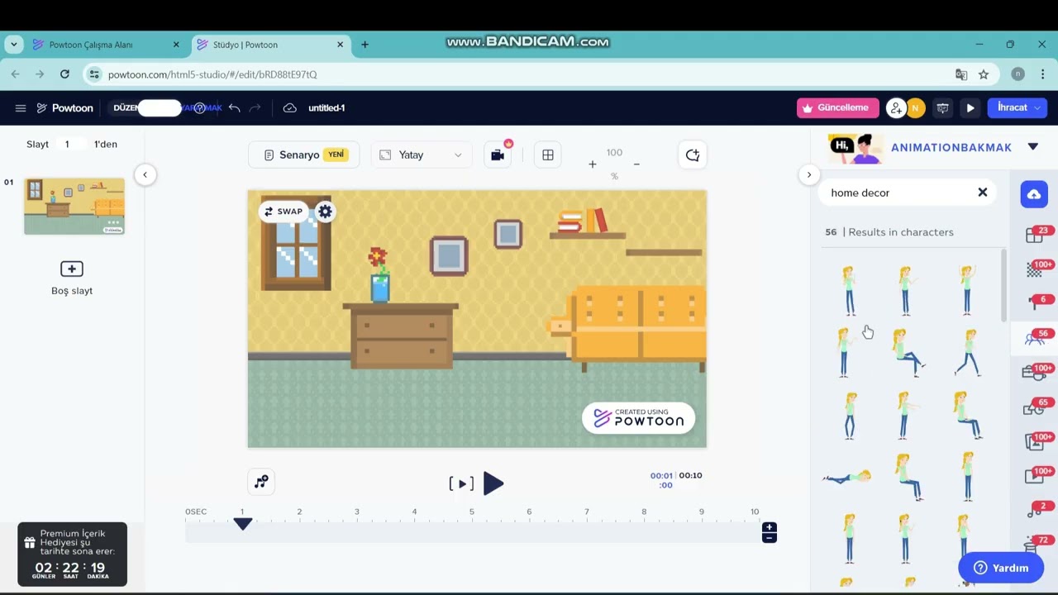Select the first standing character pose
Screen dimensions: 1058x595
849,290
